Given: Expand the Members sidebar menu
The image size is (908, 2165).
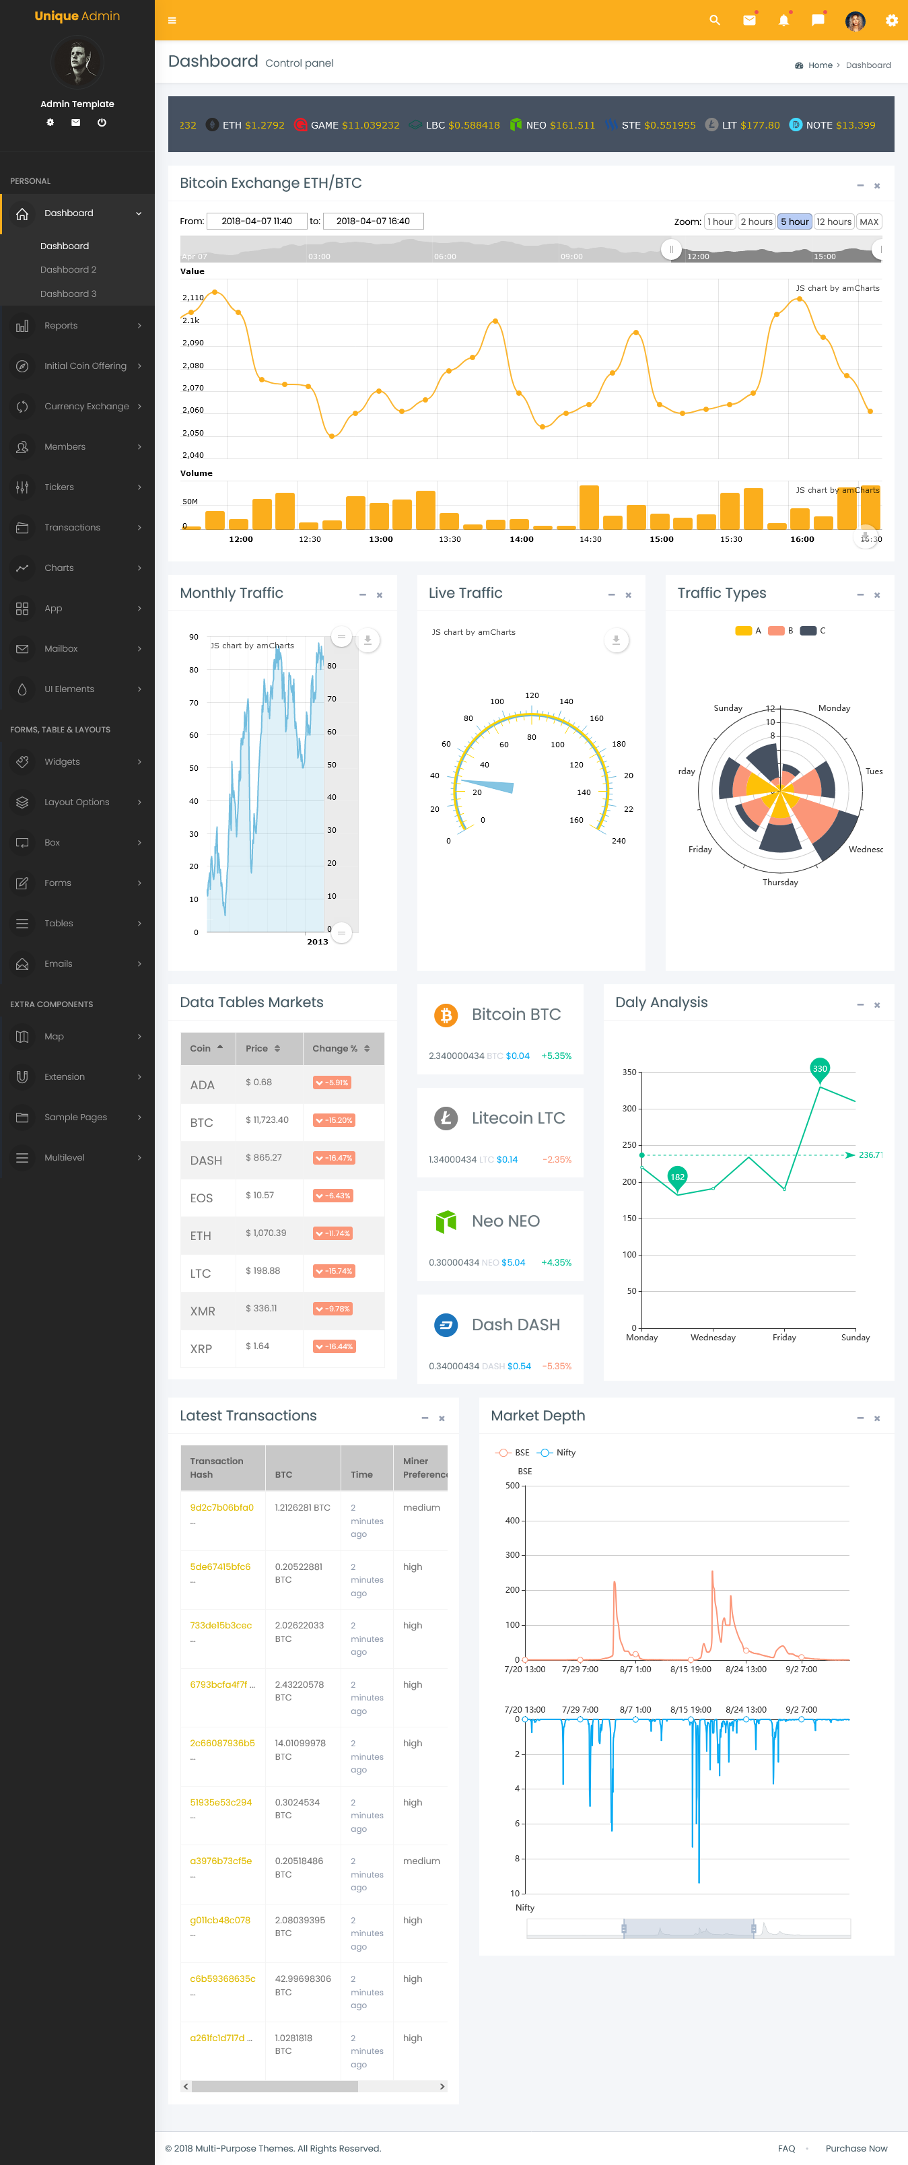Looking at the screenshot, I should click(x=77, y=447).
